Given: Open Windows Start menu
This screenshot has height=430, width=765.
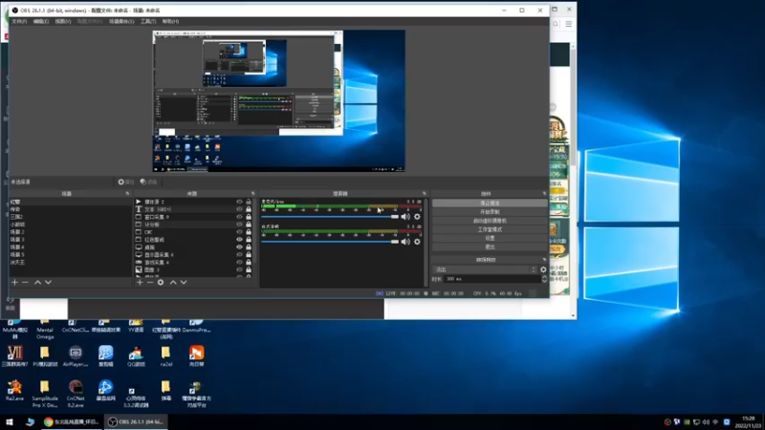Looking at the screenshot, I should [10, 422].
